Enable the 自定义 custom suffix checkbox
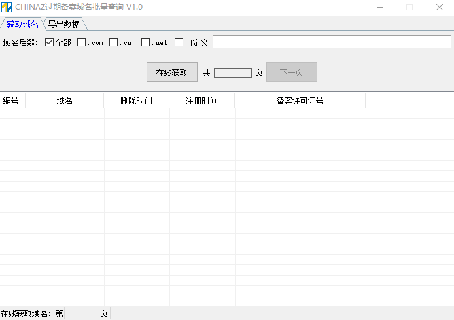Viewport: 454px width, 320px height. [x=179, y=42]
